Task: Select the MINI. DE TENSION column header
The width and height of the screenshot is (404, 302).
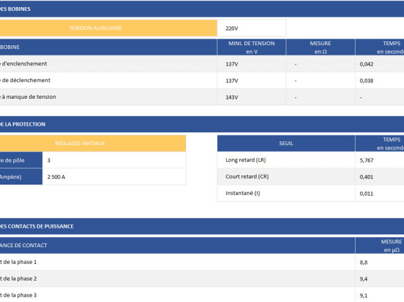Action: 251,47
